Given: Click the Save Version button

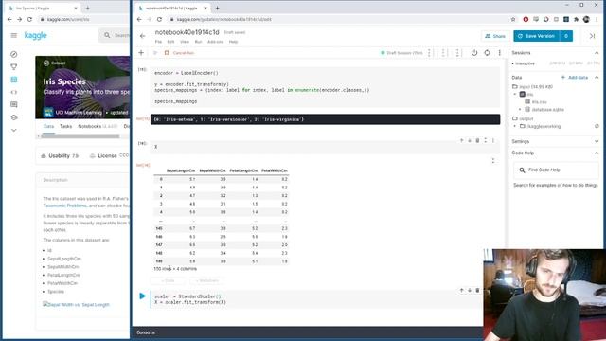Looking at the screenshot, I should tap(537, 36).
